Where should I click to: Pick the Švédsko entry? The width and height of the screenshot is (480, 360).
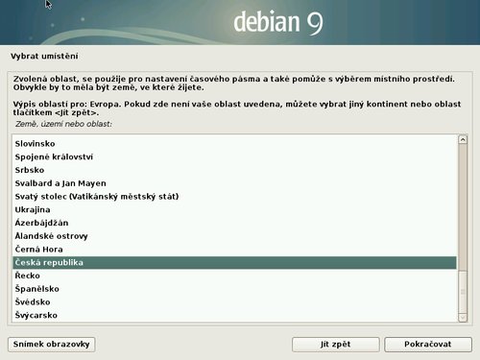[x=234, y=302]
